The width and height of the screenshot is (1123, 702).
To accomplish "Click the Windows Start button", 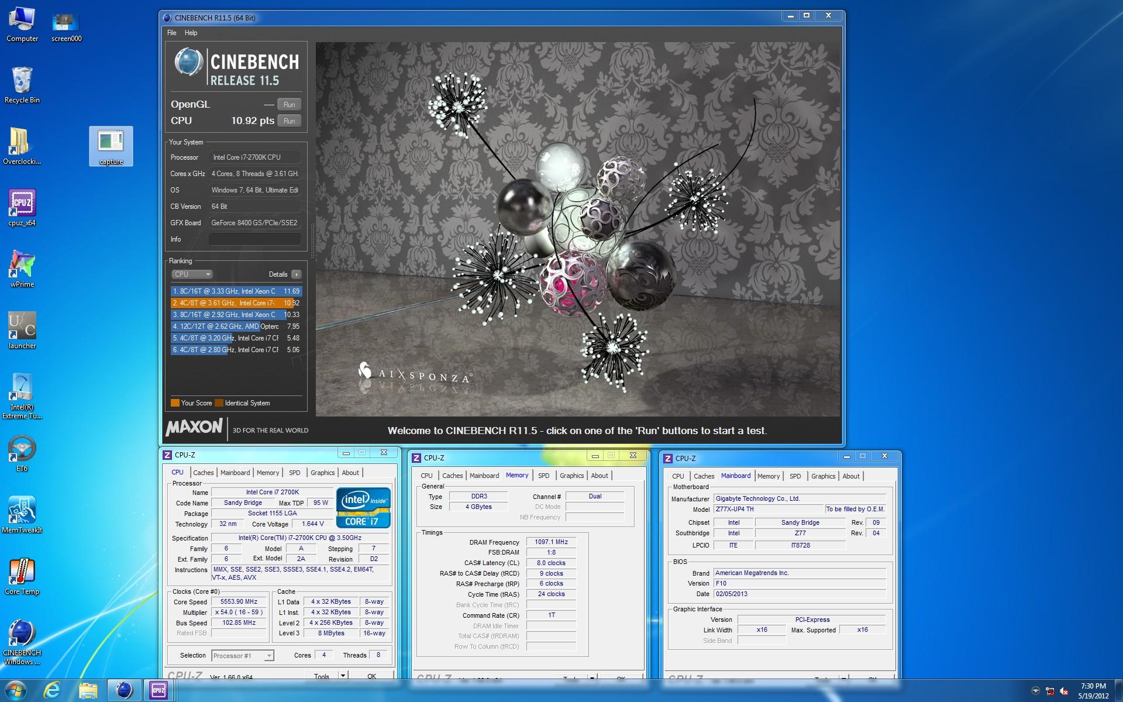I will coord(15,690).
